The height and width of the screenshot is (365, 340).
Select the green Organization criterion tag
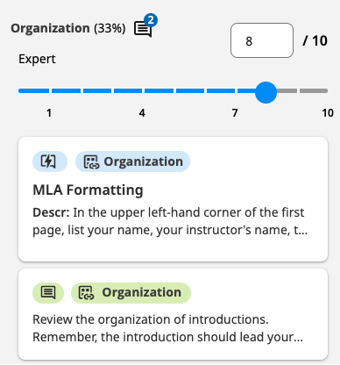(x=131, y=292)
